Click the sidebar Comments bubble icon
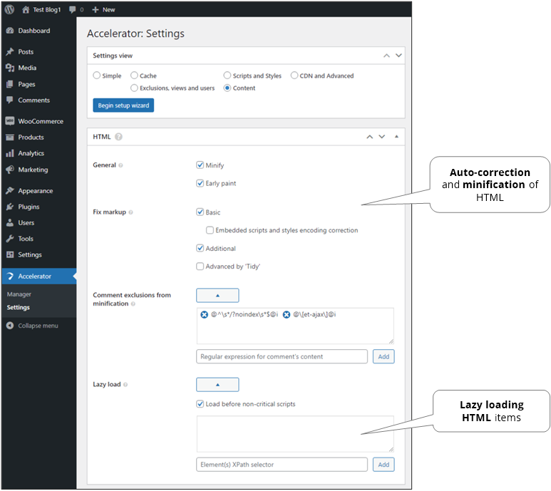Screen dimensions: 551x491 click(10, 100)
